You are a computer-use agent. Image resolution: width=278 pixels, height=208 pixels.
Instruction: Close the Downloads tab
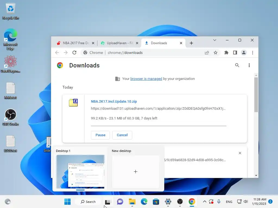181,43
